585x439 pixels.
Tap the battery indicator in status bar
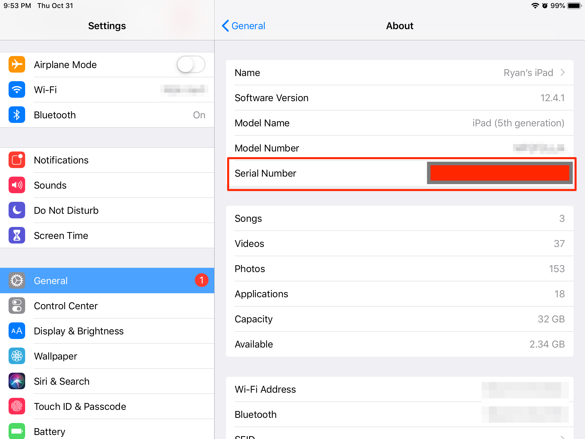[574, 6]
